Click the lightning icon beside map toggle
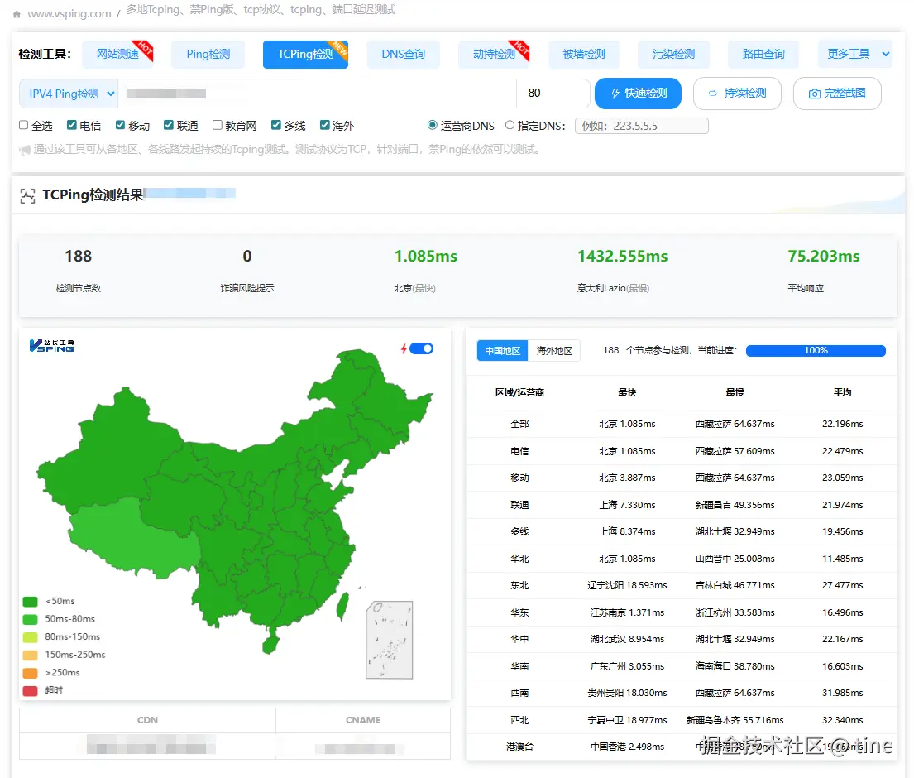 [x=404, y=348]
